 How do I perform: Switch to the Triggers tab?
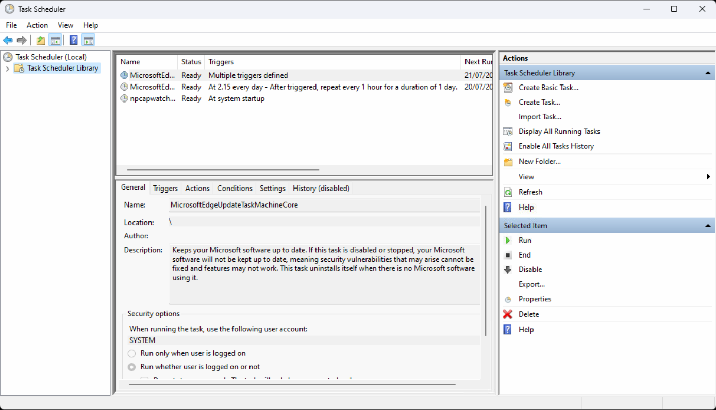[165, 189]
